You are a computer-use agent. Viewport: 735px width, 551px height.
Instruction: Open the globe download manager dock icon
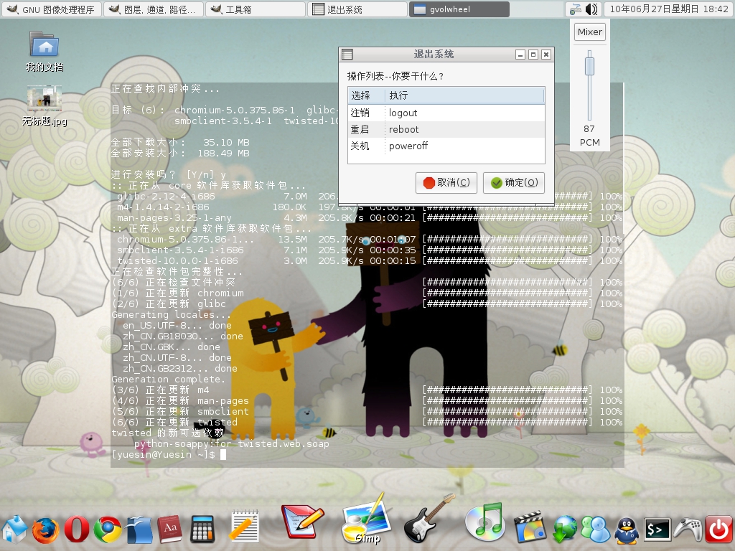[565, 529]
